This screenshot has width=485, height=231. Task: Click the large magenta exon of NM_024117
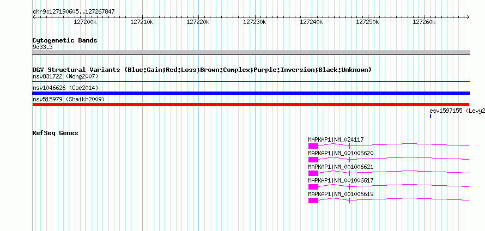tap(313, 146)
